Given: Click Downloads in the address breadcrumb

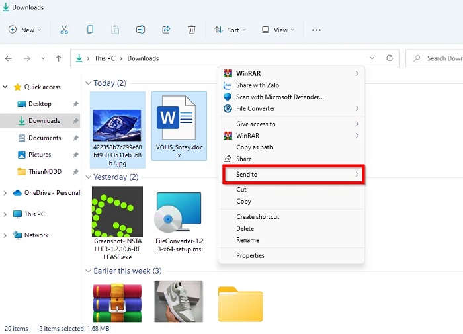Looking at the screenshot, I should pos(143,58).
